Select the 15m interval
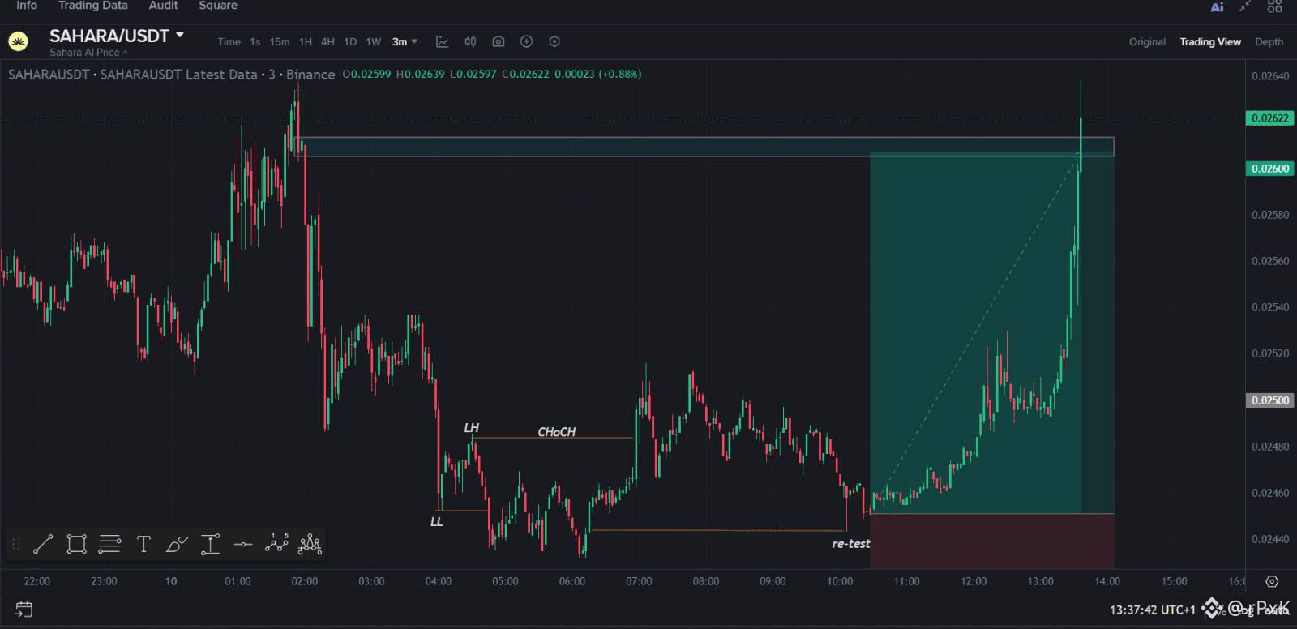Screen dimensions: 1297x629 pyautogui.click(x=280, y=42)
